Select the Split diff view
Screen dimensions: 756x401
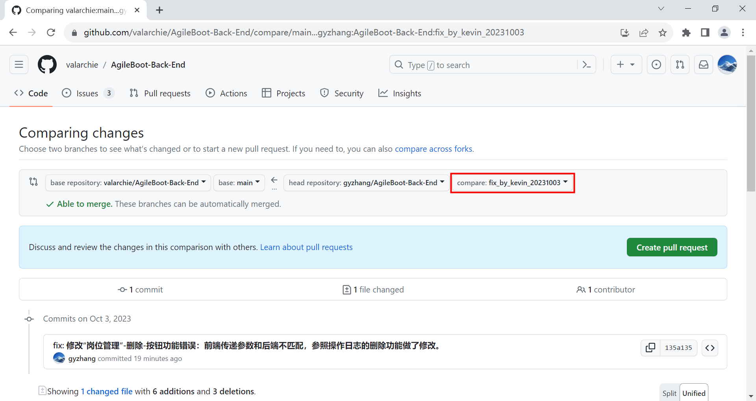click(669, 393)
